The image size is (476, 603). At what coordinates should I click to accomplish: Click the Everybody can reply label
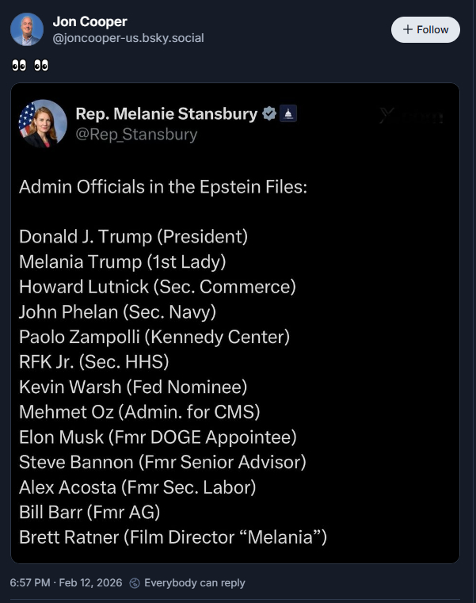(x=195, y=582)
